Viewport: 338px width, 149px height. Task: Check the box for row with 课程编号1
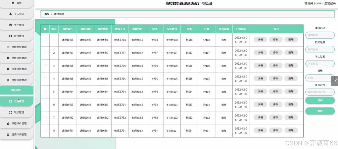tap(45, 131)
